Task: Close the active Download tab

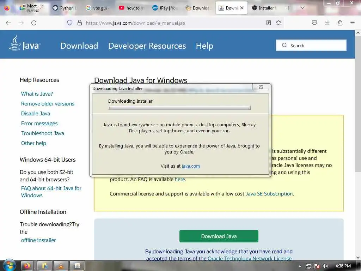Action: point(242,8)
